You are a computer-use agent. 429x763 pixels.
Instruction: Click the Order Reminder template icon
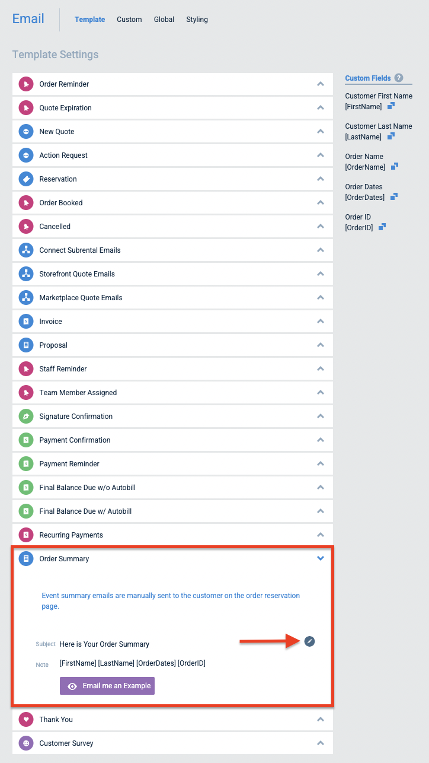coord(25,84)
